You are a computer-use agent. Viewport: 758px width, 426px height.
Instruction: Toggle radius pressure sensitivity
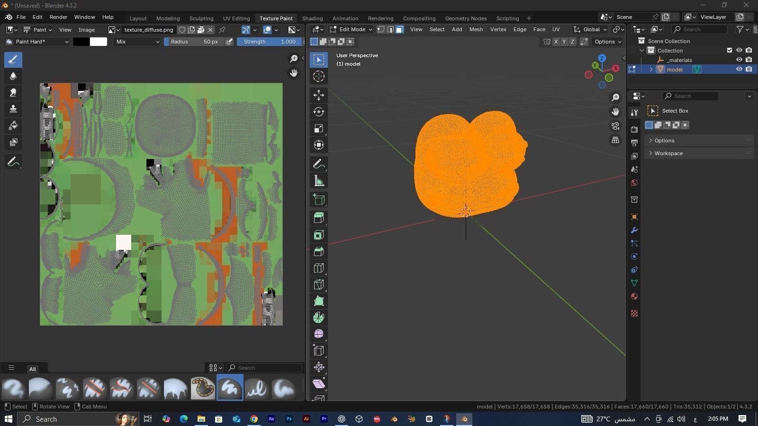point(230,42)
